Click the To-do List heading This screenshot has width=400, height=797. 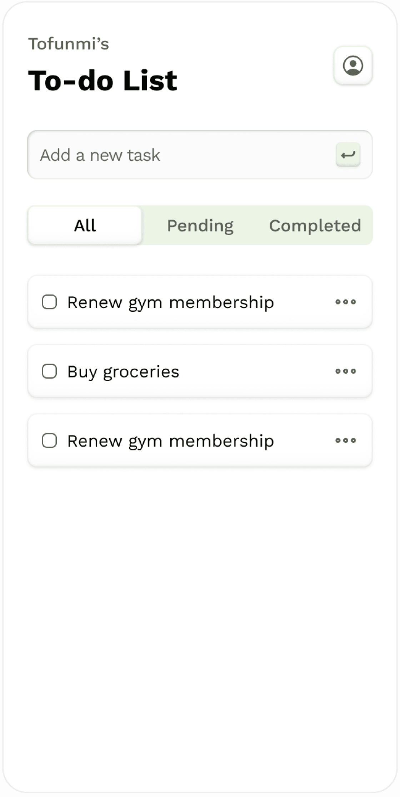coord(103,81)
